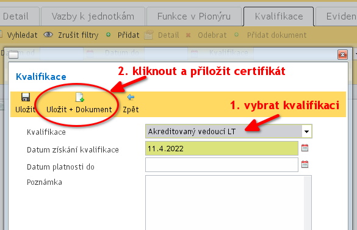The image size is (357, 230).
Task: Click the Zpět label
Action: [x=131, y=110]
